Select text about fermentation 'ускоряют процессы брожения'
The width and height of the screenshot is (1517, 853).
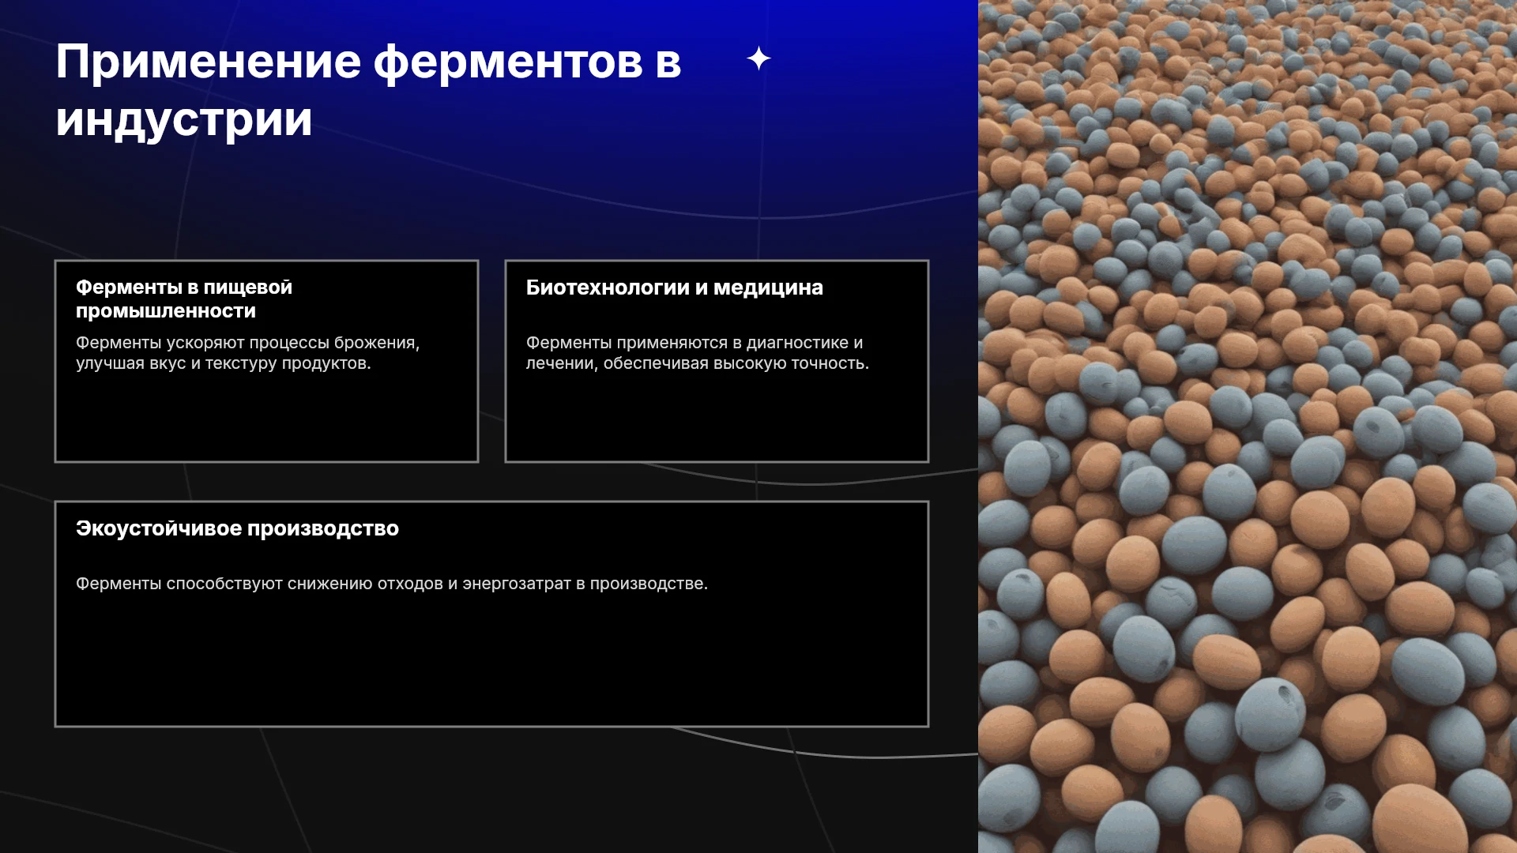291,343
